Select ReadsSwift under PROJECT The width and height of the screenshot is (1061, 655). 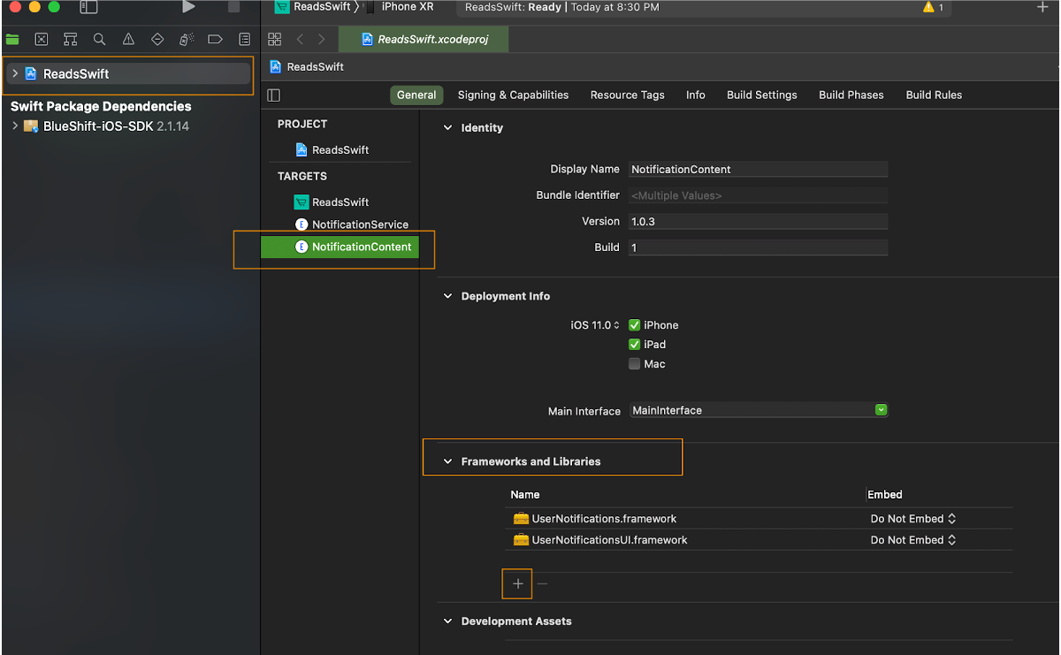pyautogui.click(x=332, y=149)
